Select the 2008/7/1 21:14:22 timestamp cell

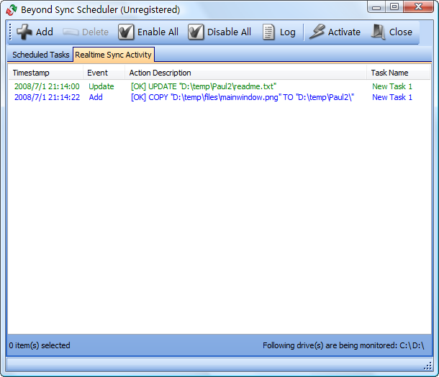pyautogui.click(x=47, y=97)
